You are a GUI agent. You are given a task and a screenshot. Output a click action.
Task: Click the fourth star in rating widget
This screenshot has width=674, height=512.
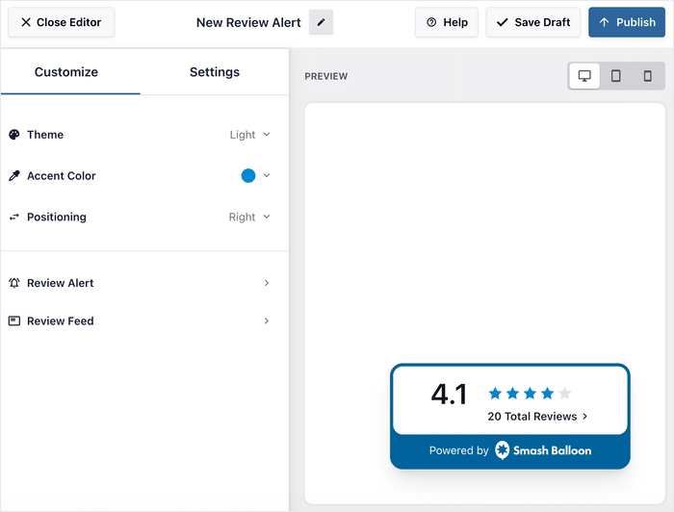pyautogui.click(x=547, y=393)
